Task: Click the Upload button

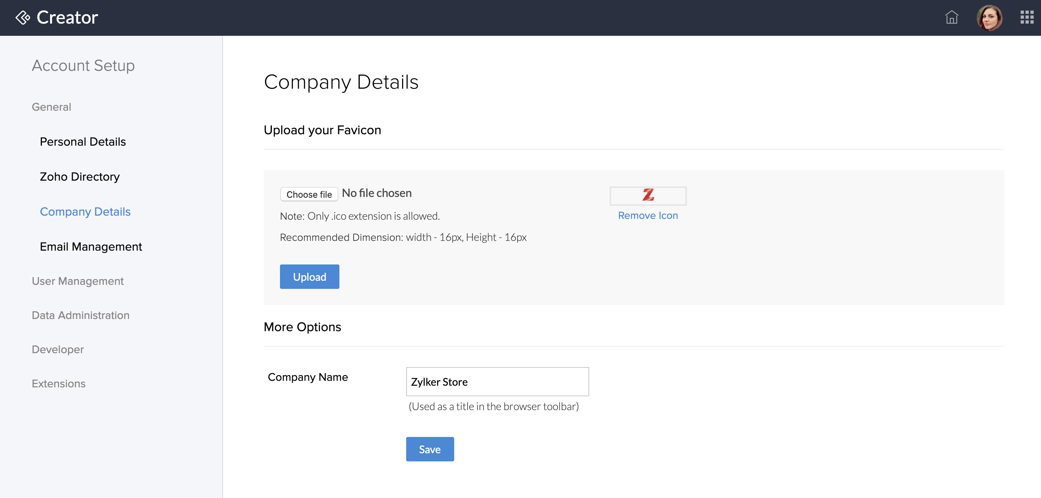Action: 309,277
